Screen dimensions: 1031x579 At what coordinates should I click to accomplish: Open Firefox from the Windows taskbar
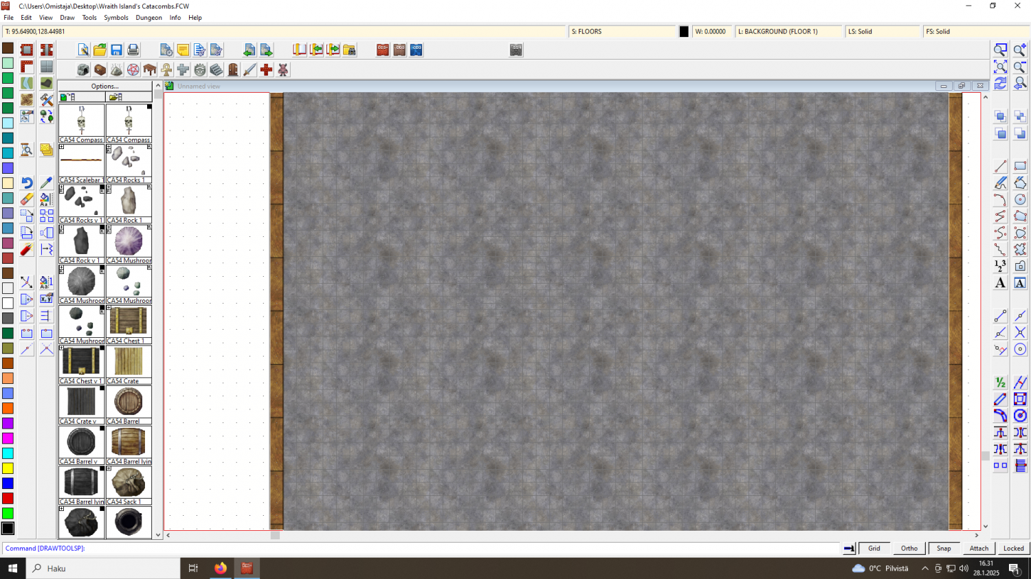(221, 568)
